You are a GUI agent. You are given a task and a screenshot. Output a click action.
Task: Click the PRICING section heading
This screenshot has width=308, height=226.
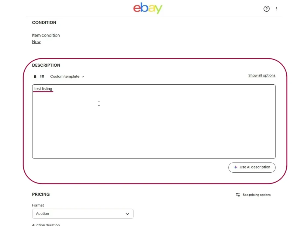(x=41, y=194)
